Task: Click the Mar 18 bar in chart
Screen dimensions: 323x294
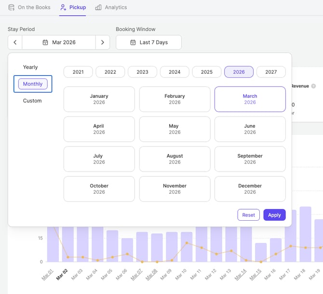Action: click(x=305, y=236)
